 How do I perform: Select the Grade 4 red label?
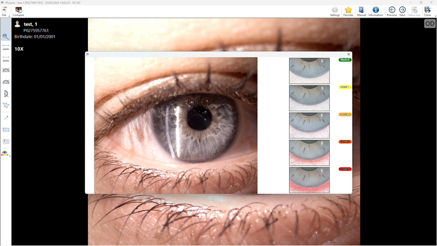click(x=345, y=169)
